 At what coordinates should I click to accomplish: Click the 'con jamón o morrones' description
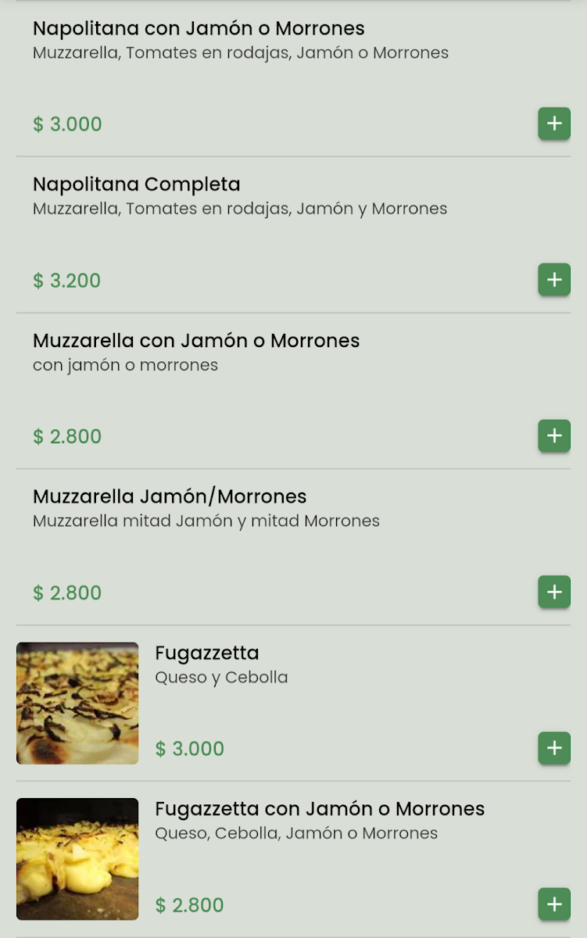[x=125, y=365]
